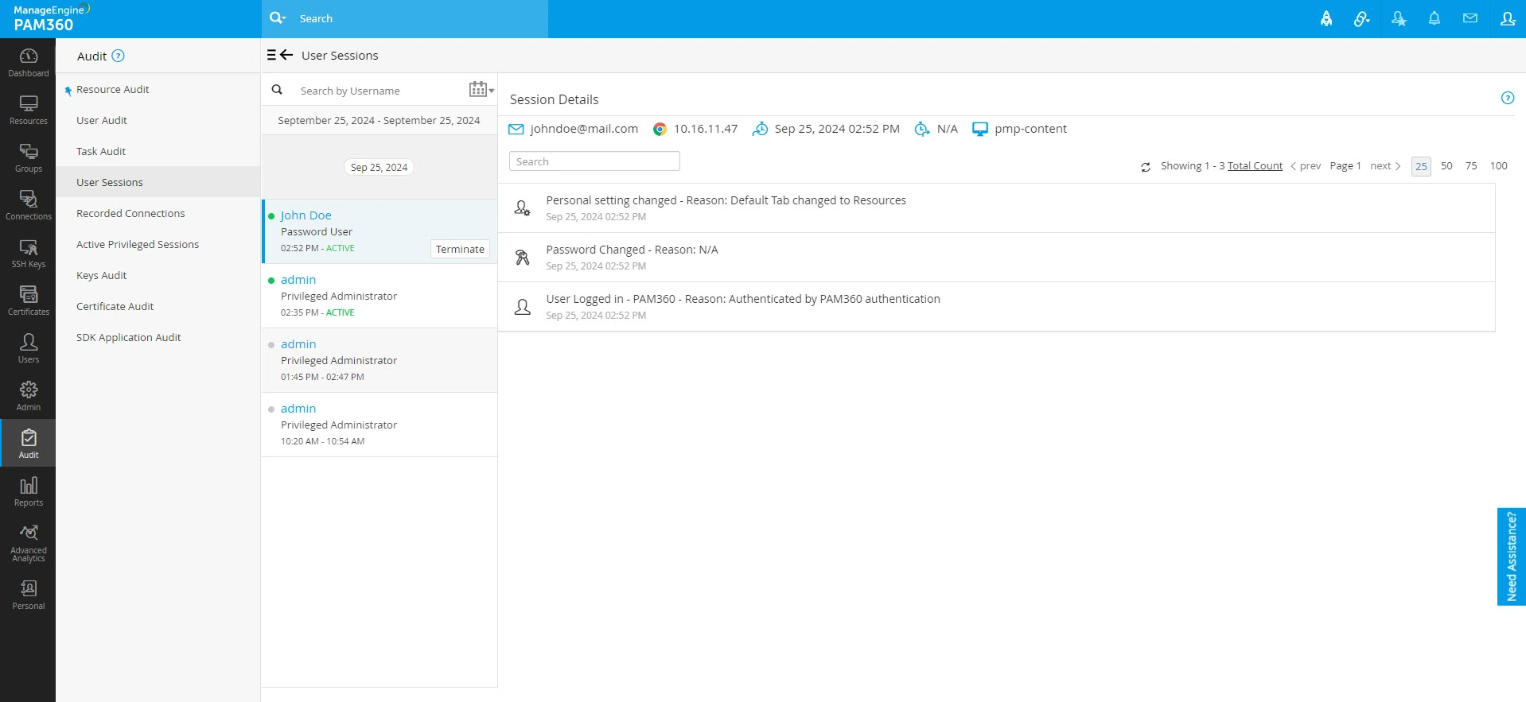Terminate John Doe's active session
The height and width of the screenshot is (702, 1526).
460,249
